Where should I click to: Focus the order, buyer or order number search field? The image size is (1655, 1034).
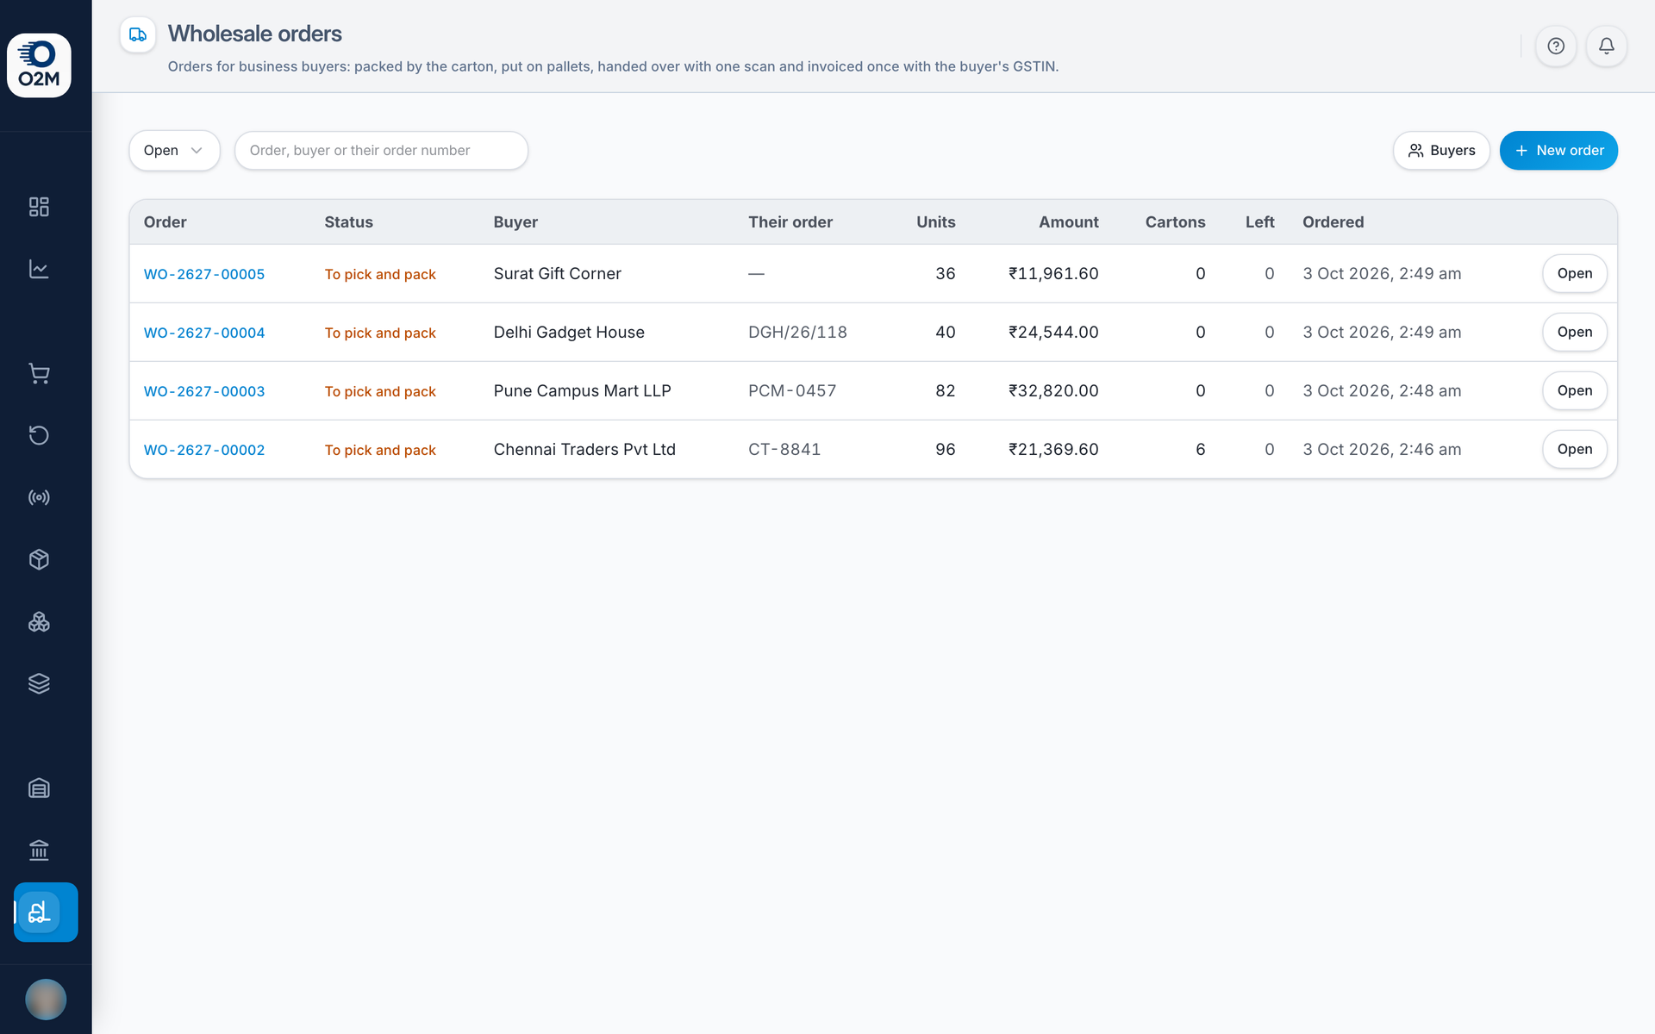click(381, 151)
